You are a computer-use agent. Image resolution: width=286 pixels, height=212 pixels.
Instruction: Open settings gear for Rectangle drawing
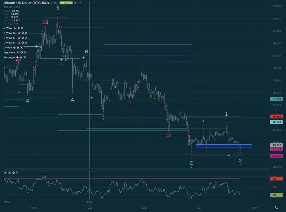click(x=21, y=57)
